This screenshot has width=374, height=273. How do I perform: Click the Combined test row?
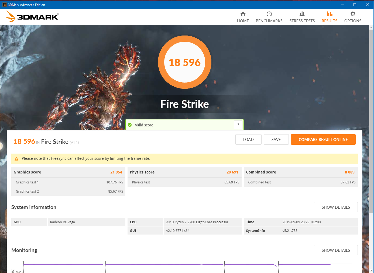click(x=301, y=182)
